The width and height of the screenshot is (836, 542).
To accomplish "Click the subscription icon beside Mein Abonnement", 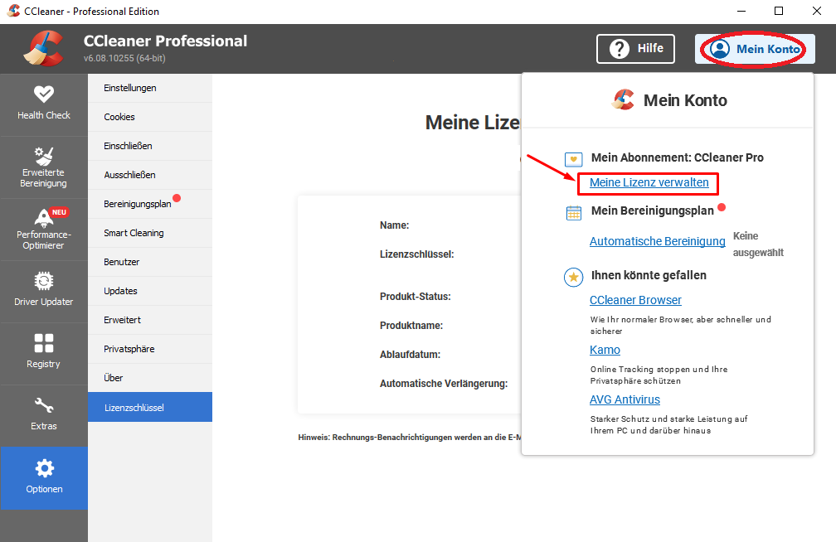I will click(574, 159).
